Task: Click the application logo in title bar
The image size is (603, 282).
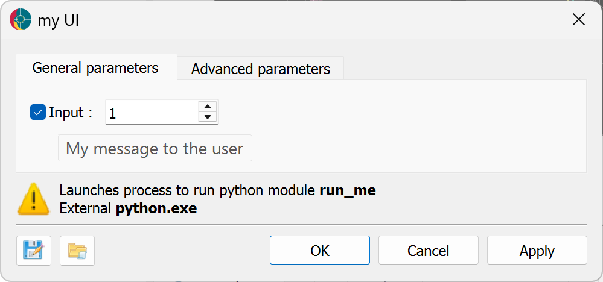Action: click(21, 19)
